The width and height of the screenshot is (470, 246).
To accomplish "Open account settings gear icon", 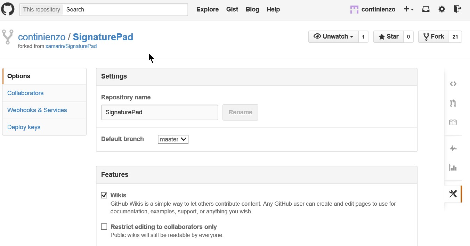I will pyautogui.click(x=441, y=9).
